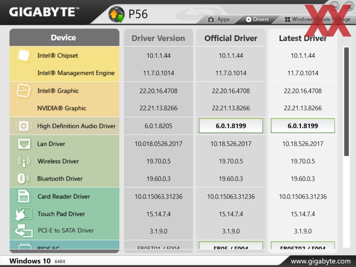The image size is (356, 267).
Task: Click installed Bluetooth version 19.60.0.3
Action: (158, 179)
